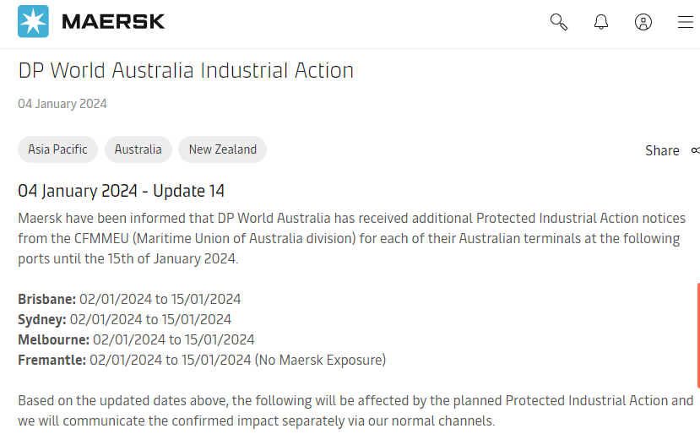Select the New Zealand tag

pos(222,149)
